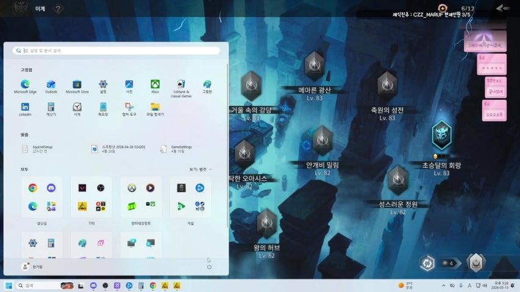Viewport: 520px width, 292px height.
Task: Open the SquirrelSetup recommended file
Action: (x=37, y=149)
